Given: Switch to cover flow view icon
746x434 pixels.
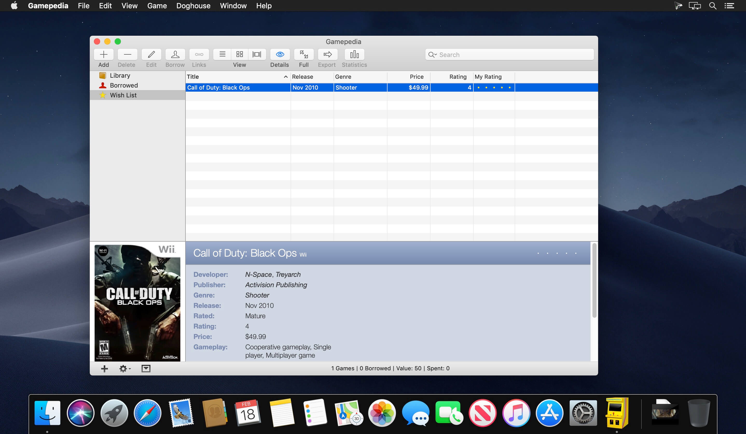Looking at the screenshot, I should point(257,54).
